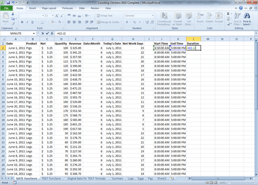Image resolution: width=258 pixels, height=185 pixels.
Task: Toggle Align Text Right
Action: [x=79, y=22]
